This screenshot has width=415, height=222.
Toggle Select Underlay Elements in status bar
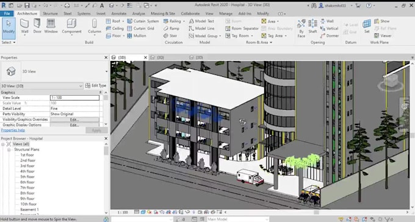tap(349, 219)
